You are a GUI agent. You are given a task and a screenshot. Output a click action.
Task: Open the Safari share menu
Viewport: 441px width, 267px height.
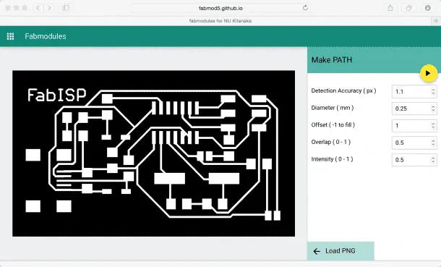click(x=390, y=8)
